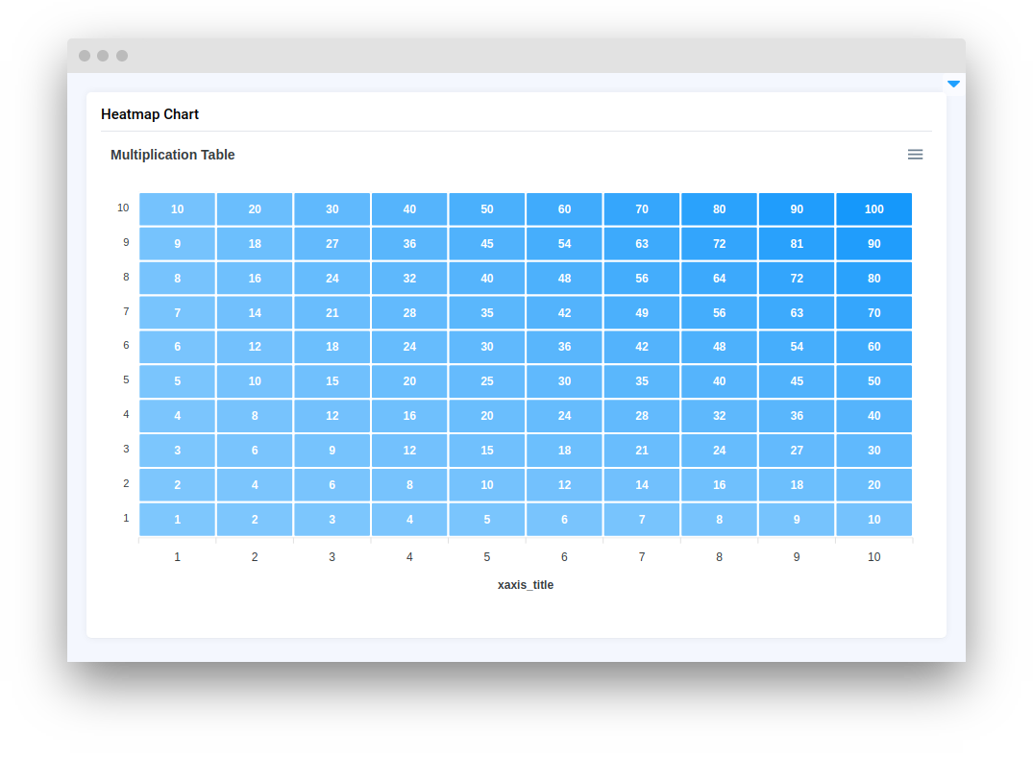Click the middle gray window dot

pos(103,56)
